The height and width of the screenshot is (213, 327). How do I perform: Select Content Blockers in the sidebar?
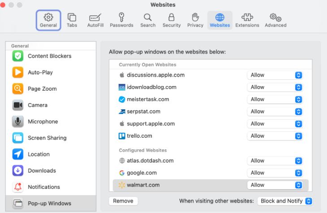[51, 56]
